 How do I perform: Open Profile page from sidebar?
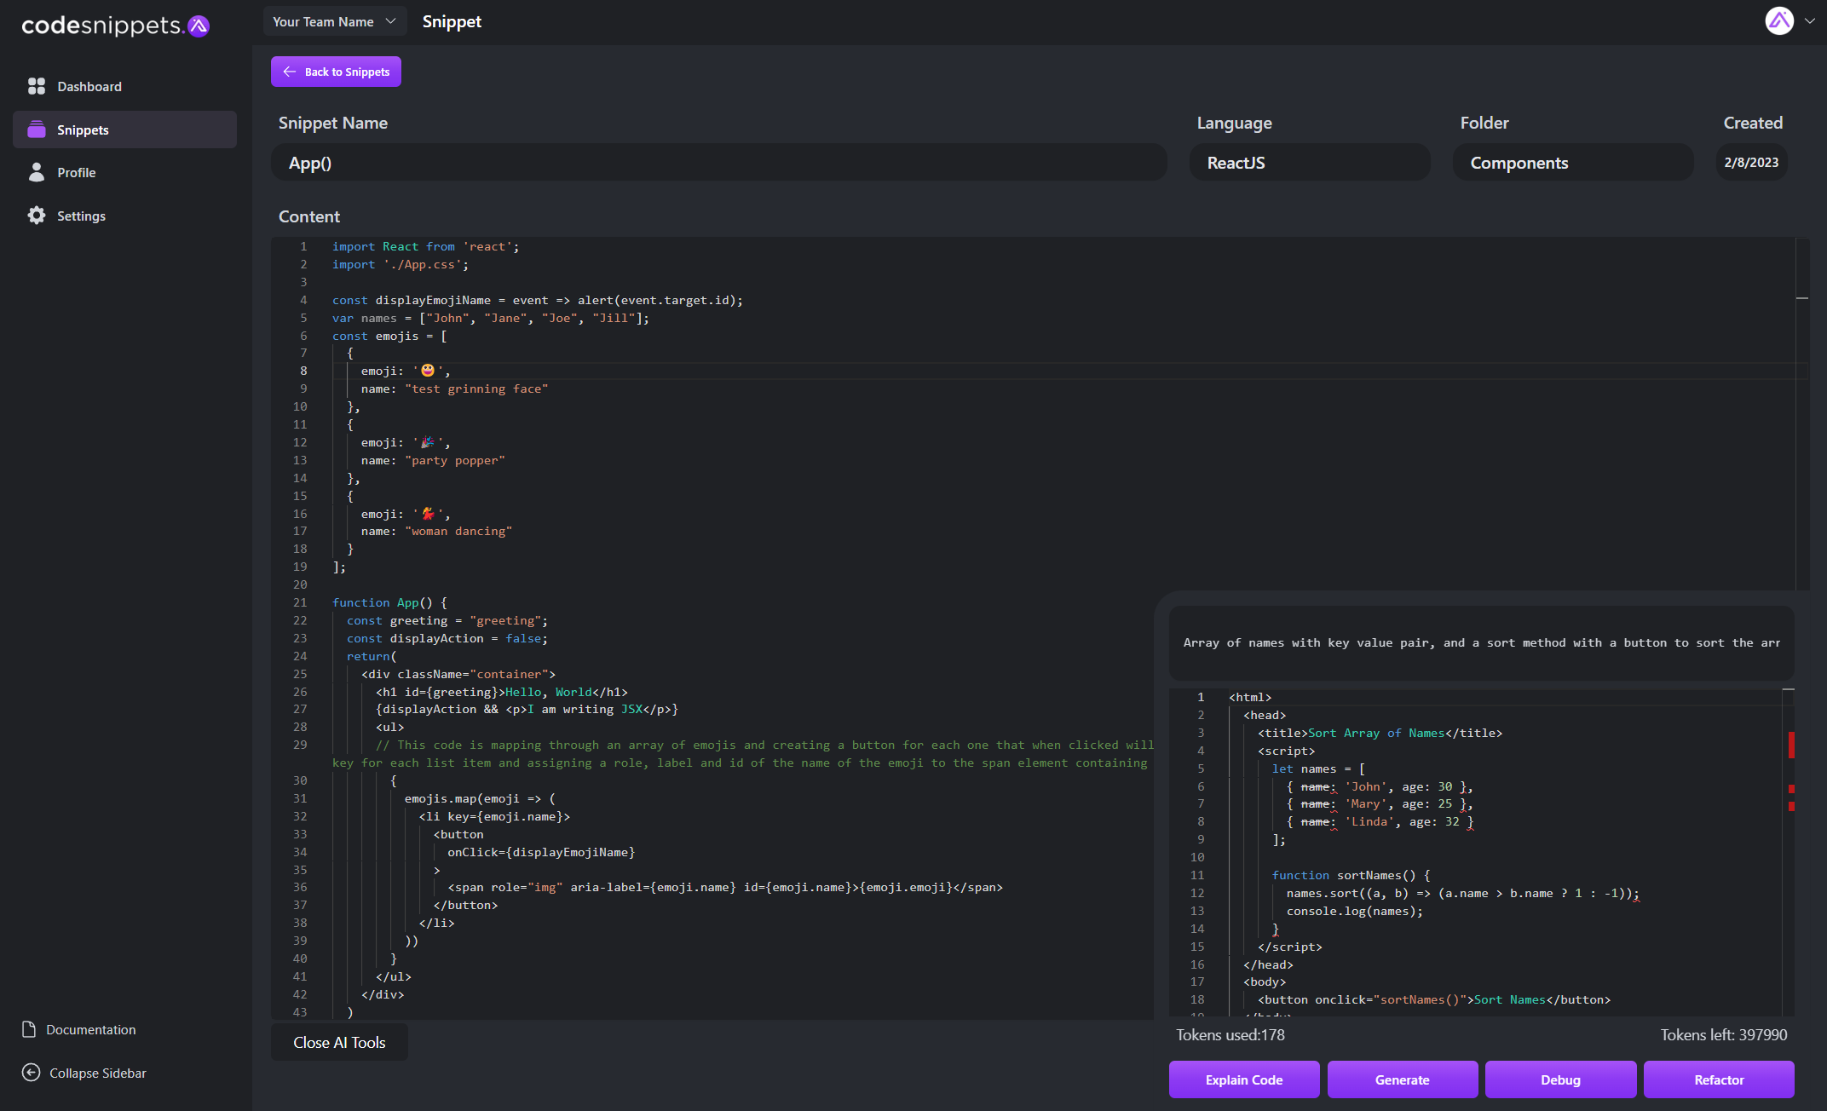[124, 172]
